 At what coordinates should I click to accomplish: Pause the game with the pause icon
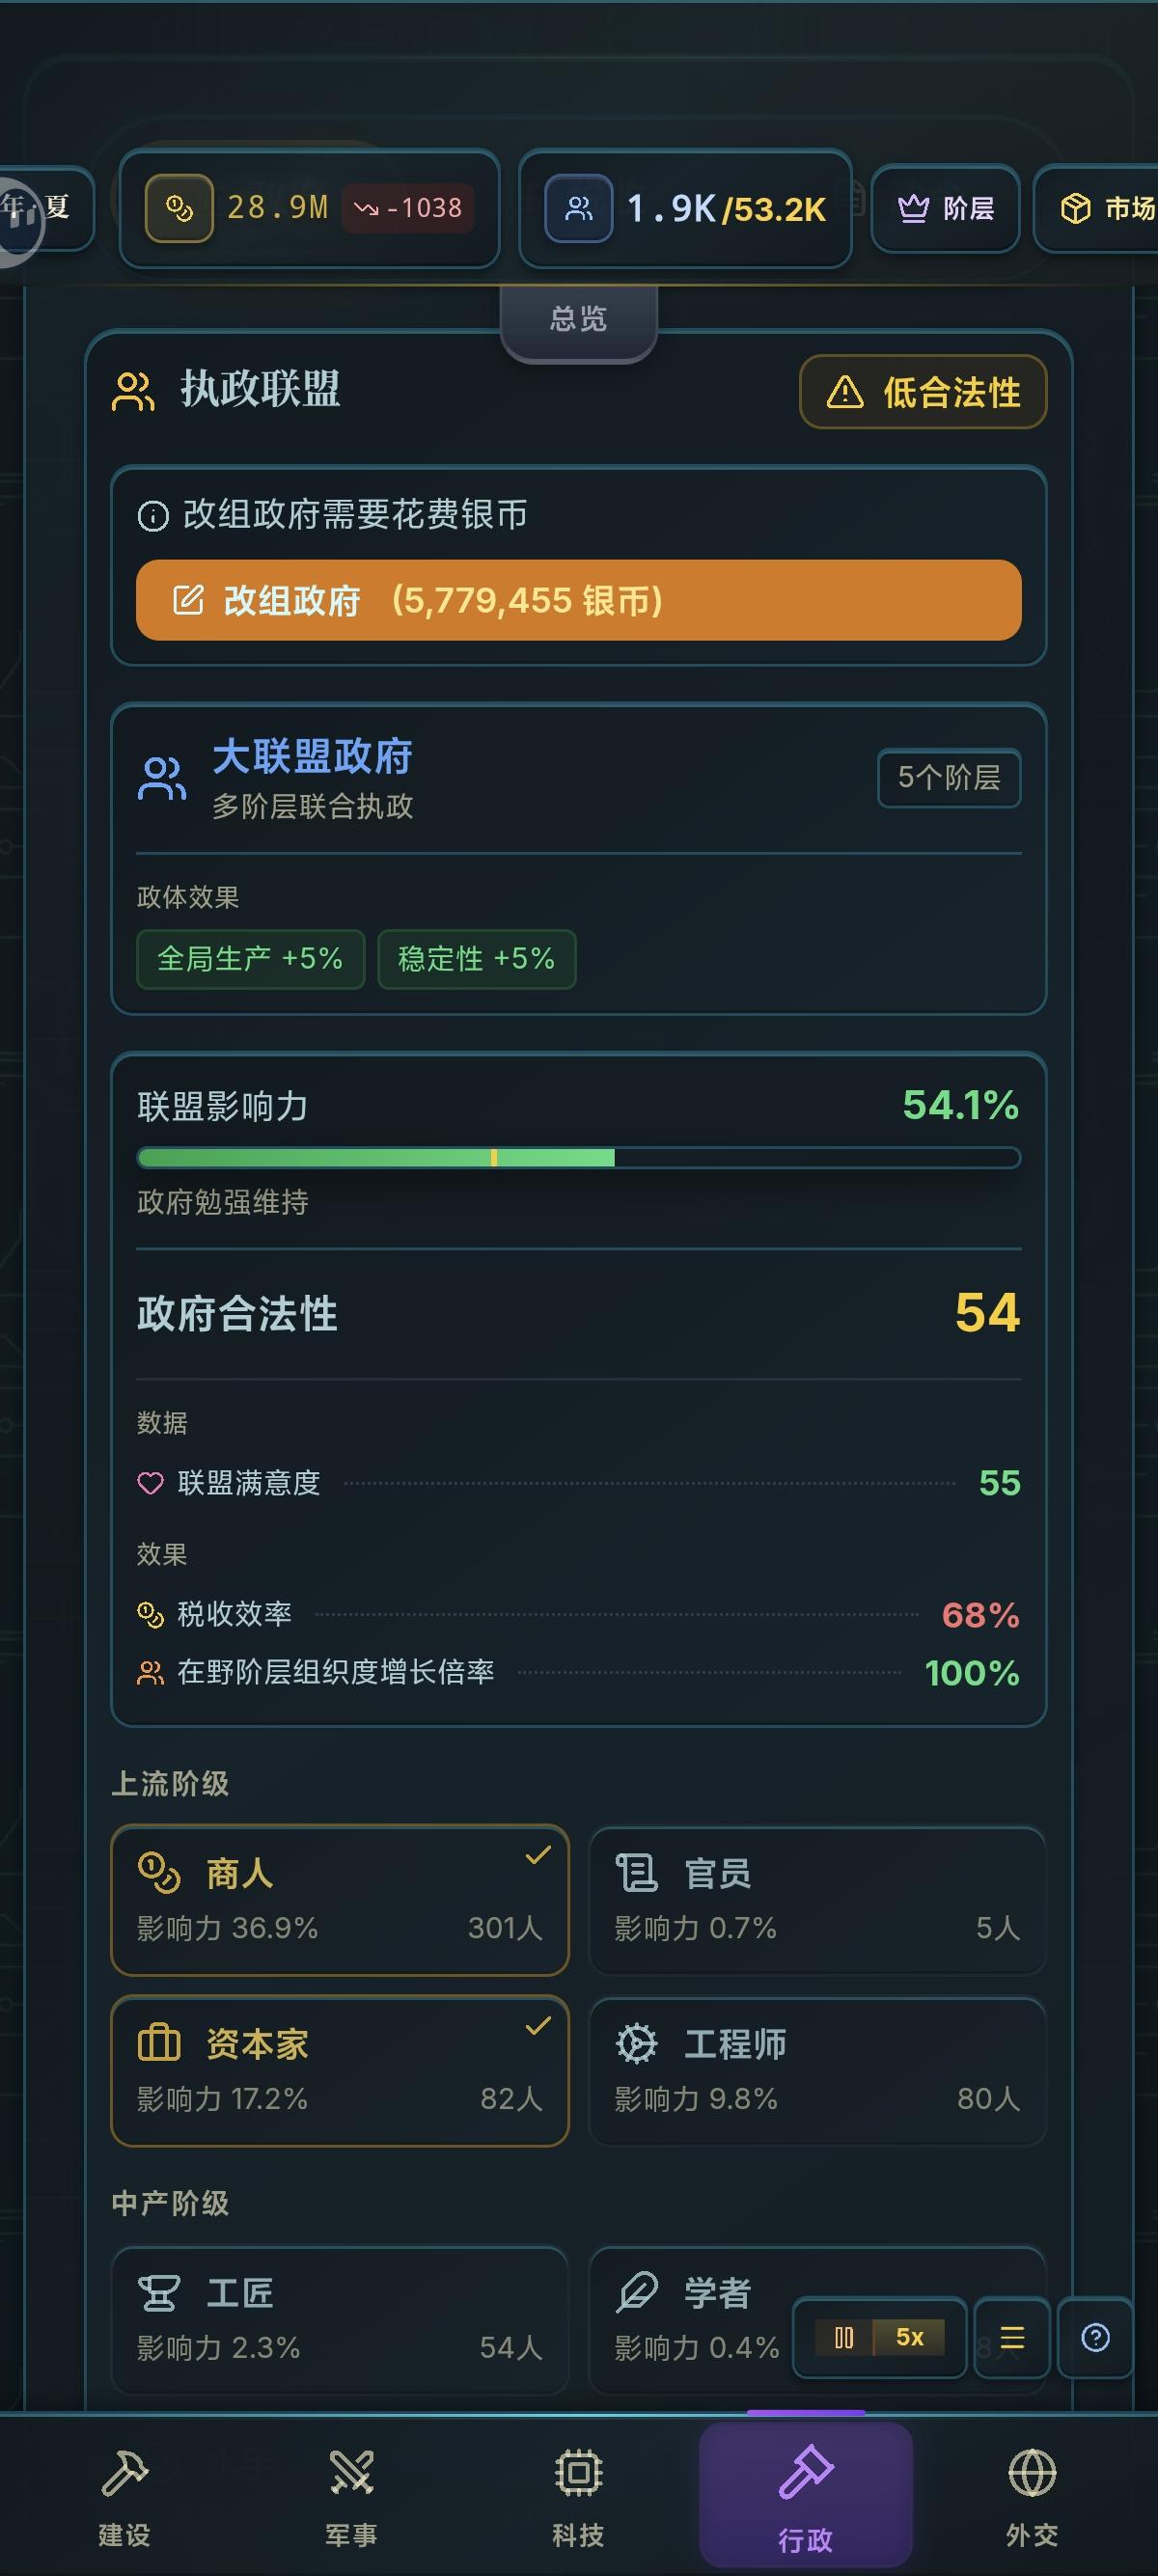coord(844,2337)
